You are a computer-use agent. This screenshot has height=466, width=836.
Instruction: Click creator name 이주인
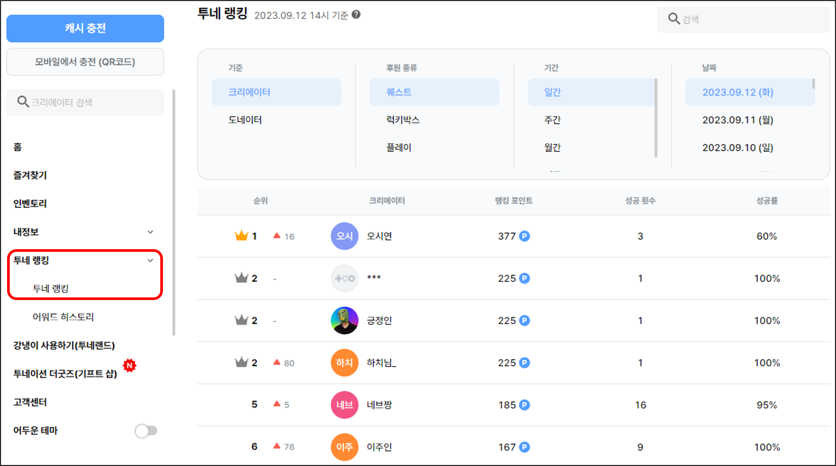pyautogui.click(x=379, y=447)
